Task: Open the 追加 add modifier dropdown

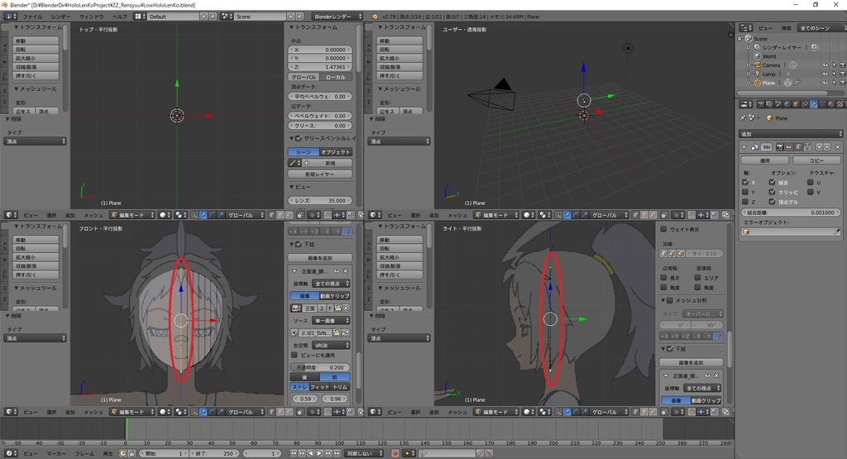Action: point(791,133)
